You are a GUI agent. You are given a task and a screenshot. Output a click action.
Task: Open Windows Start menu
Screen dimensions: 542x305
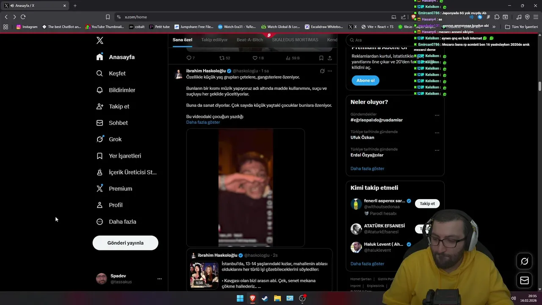click(240, 298)
